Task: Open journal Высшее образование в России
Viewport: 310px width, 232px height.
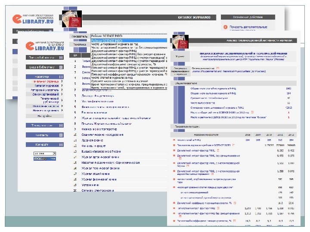Action: point(101,151)
